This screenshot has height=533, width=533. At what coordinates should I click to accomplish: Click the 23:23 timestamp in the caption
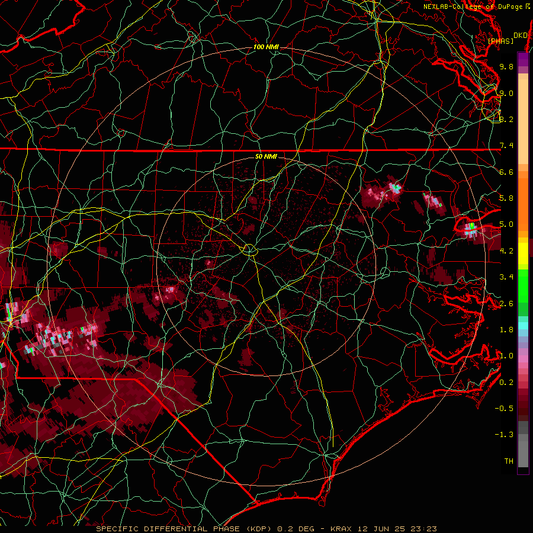coord(423,529)
